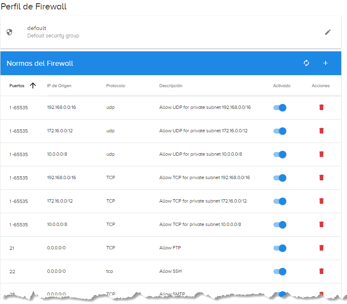Sort by Protocolo column header

(x=116, y=86)
